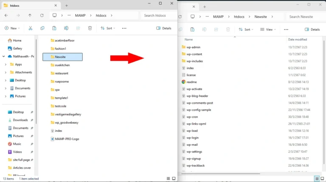326x182 pixels.
Task: Open Music in quick access
Action: (x=14, y=144)
